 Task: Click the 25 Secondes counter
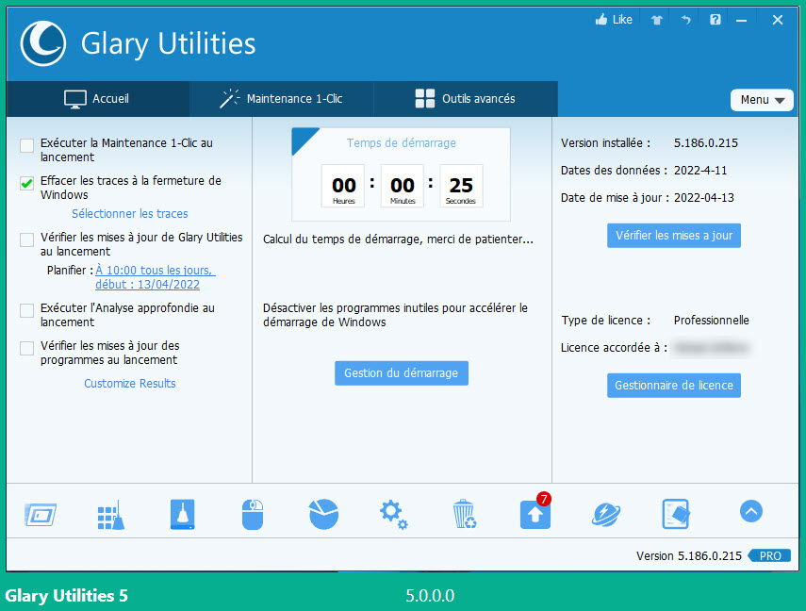(x=461, y=186)
